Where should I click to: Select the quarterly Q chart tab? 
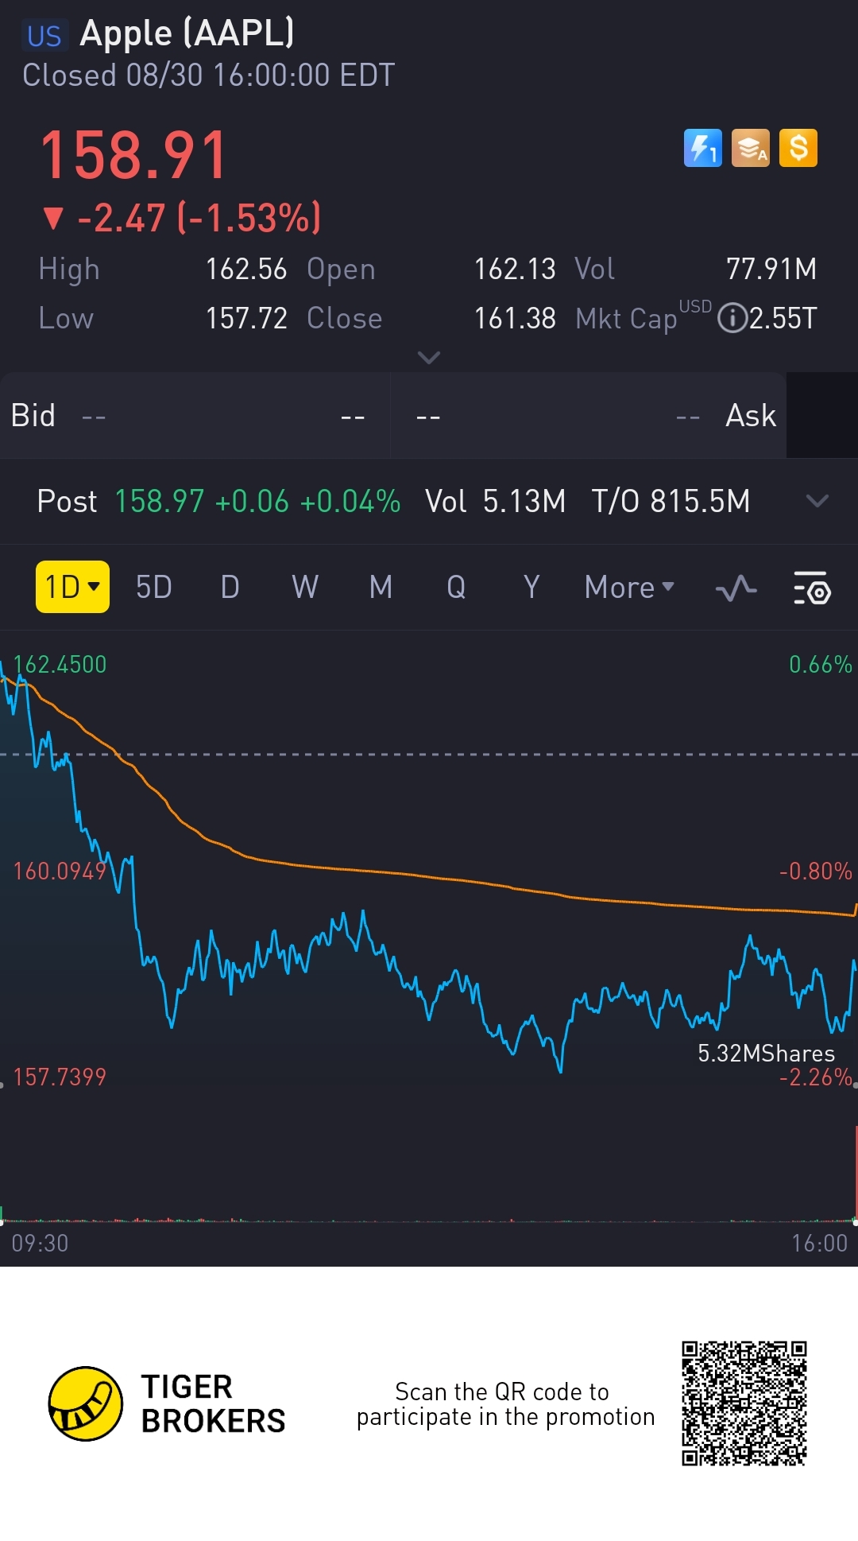456,588
